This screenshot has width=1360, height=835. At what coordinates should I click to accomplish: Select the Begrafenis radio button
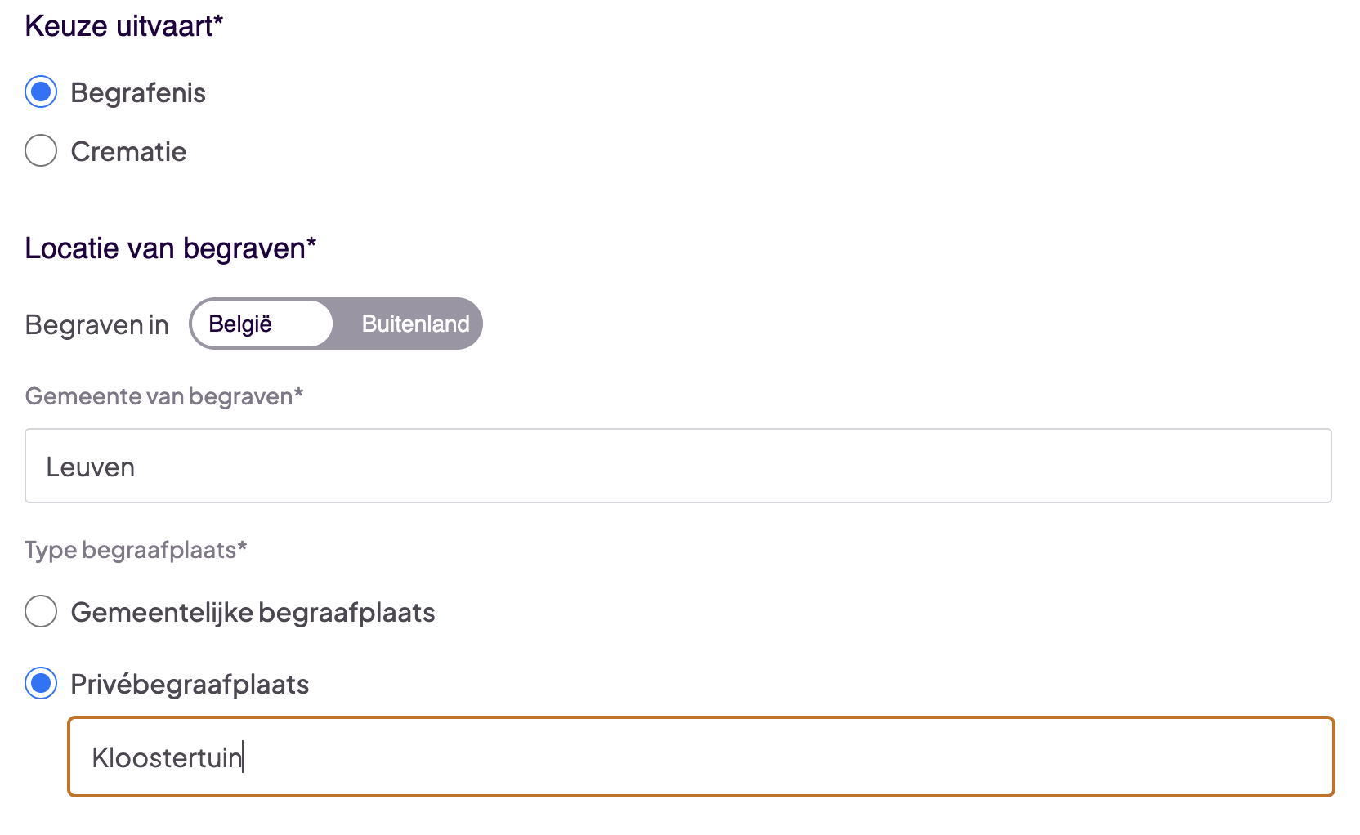click(41, 92)
